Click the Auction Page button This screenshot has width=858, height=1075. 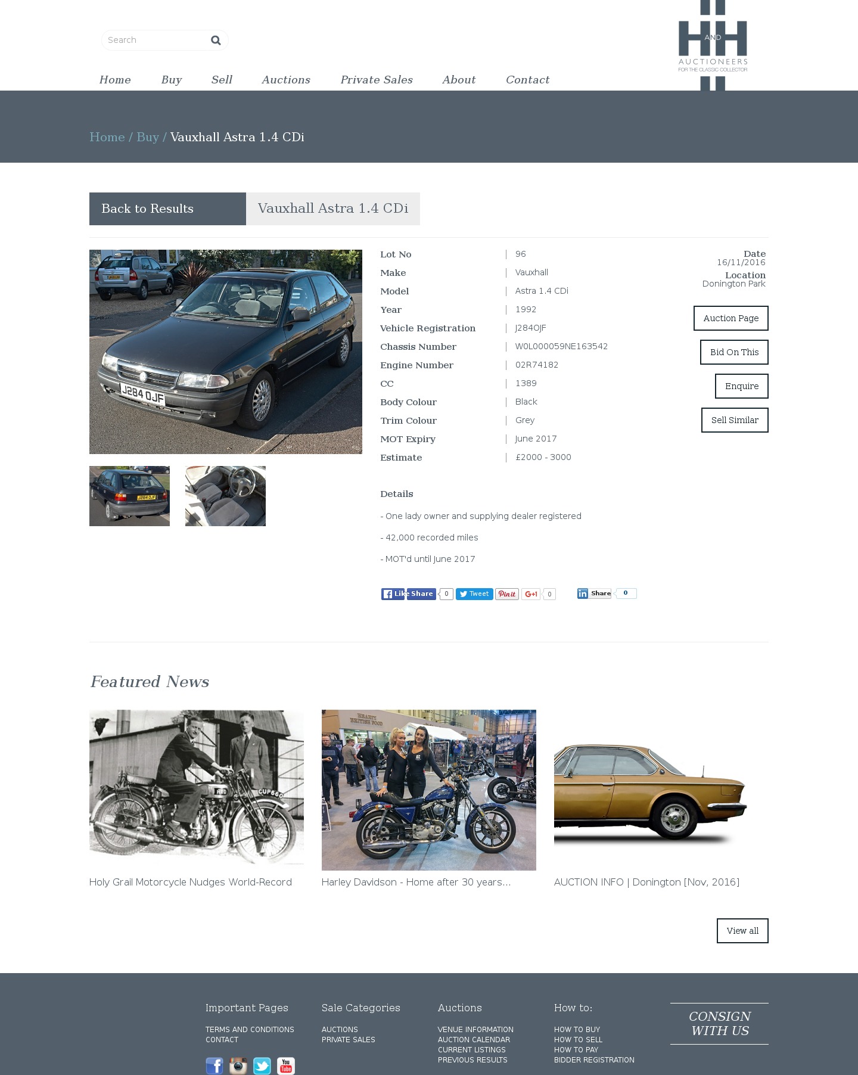click(731, 318)
